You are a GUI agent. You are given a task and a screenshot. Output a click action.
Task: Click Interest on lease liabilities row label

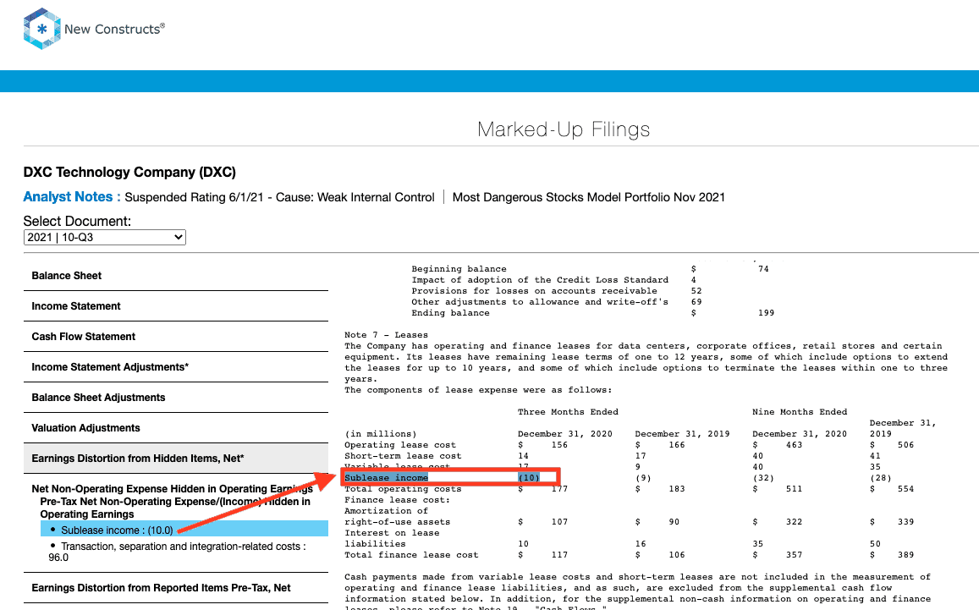click(392, 538)
